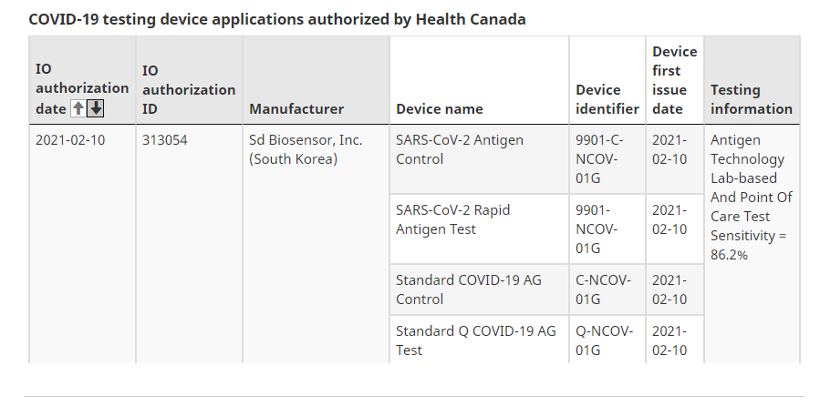
Task: Click the SARS-CoV-2 Rapid Antigen Test cell
Action: pos(479,229)
